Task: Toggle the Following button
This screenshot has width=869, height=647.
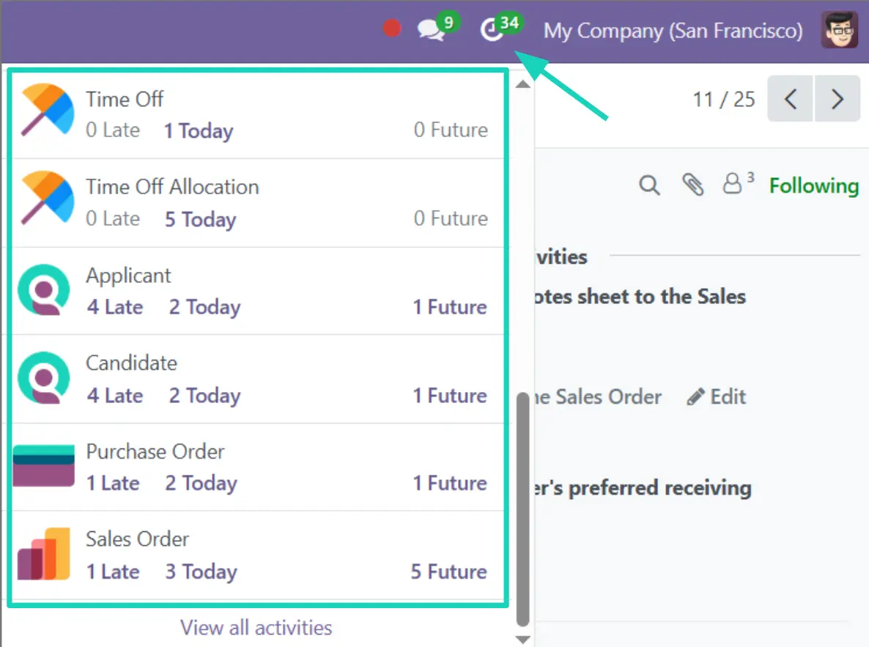Action: tap(813, 186)
